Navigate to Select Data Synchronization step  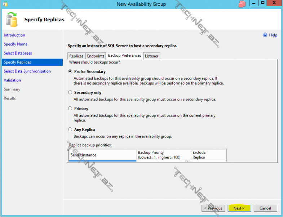point(27,71)
